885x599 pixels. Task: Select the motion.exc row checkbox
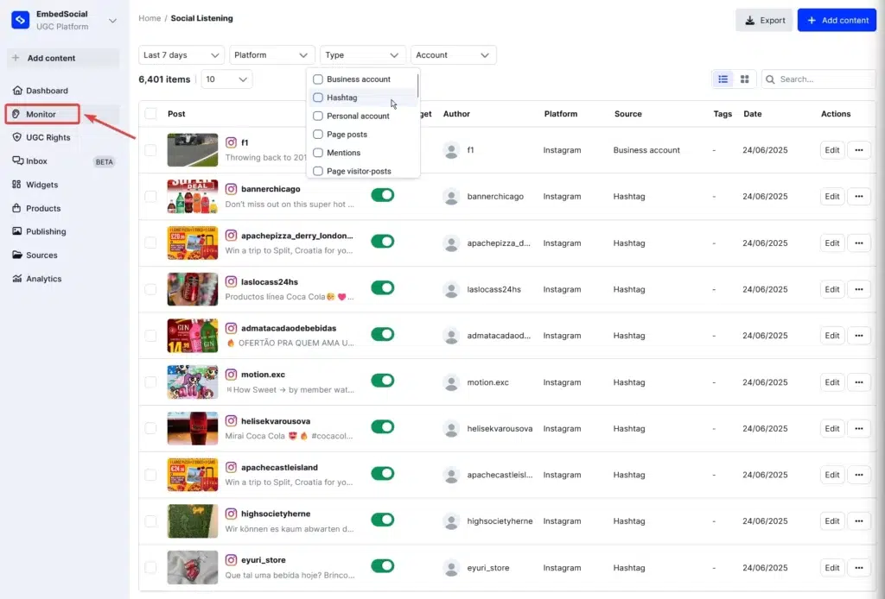[x=150, y=382]
